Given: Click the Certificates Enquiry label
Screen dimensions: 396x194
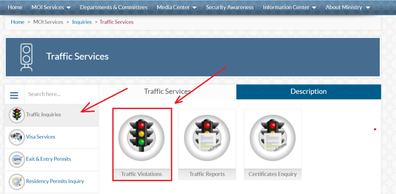Looking at the screenshot, I should click(273, 174).
